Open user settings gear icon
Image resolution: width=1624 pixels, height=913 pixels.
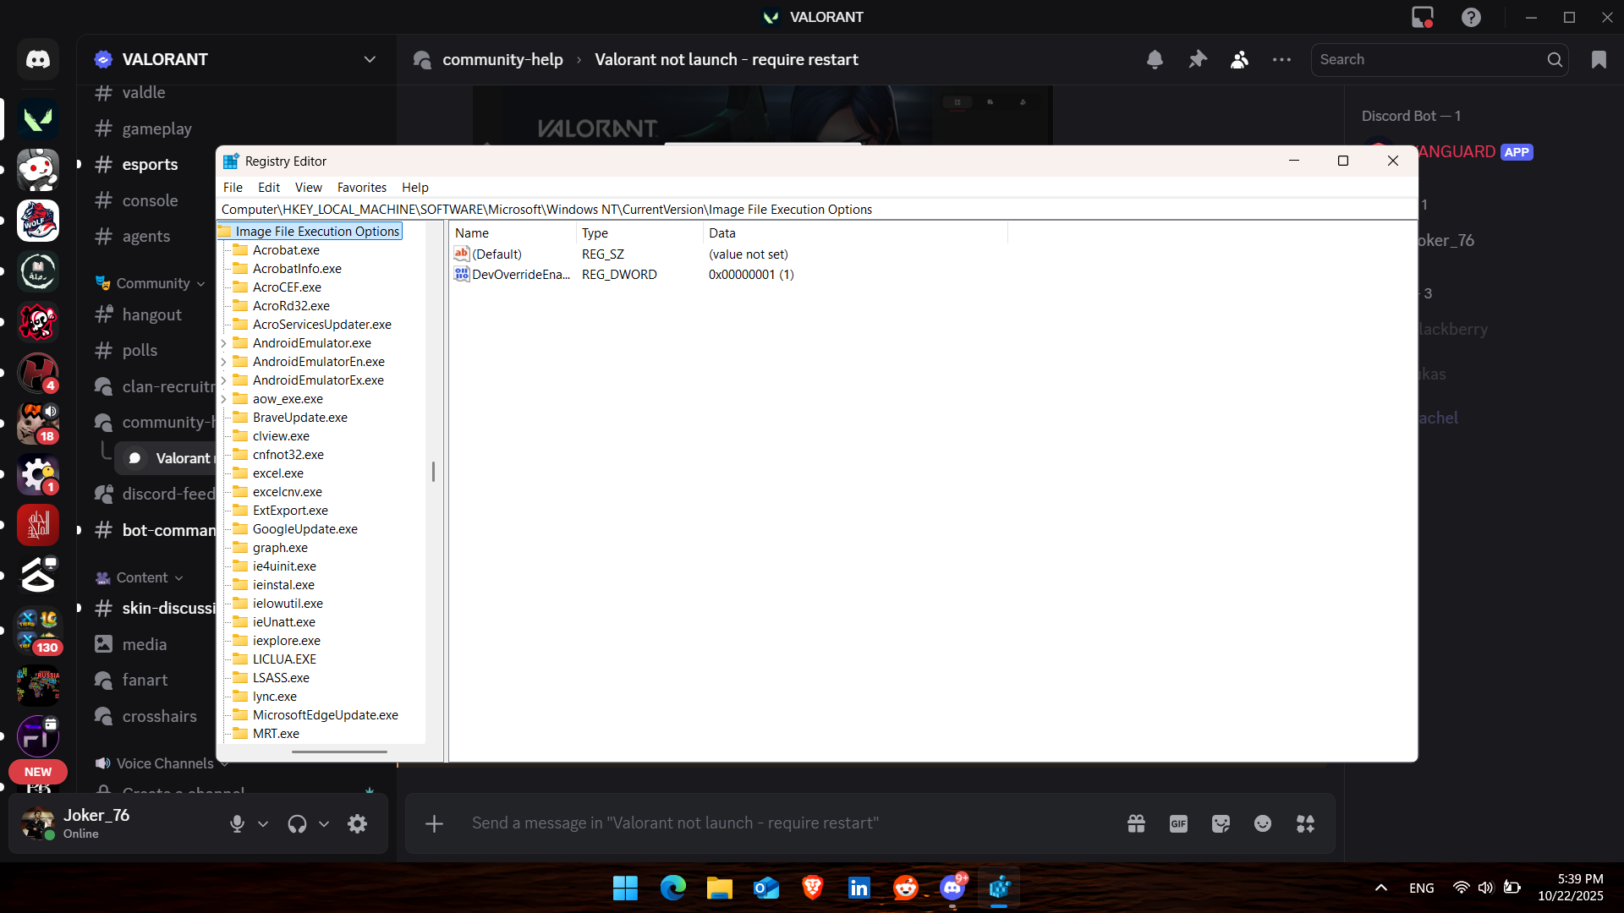pos(357,824)
